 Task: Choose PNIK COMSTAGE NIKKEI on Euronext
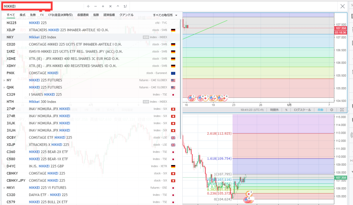click(x=91, y=73)
